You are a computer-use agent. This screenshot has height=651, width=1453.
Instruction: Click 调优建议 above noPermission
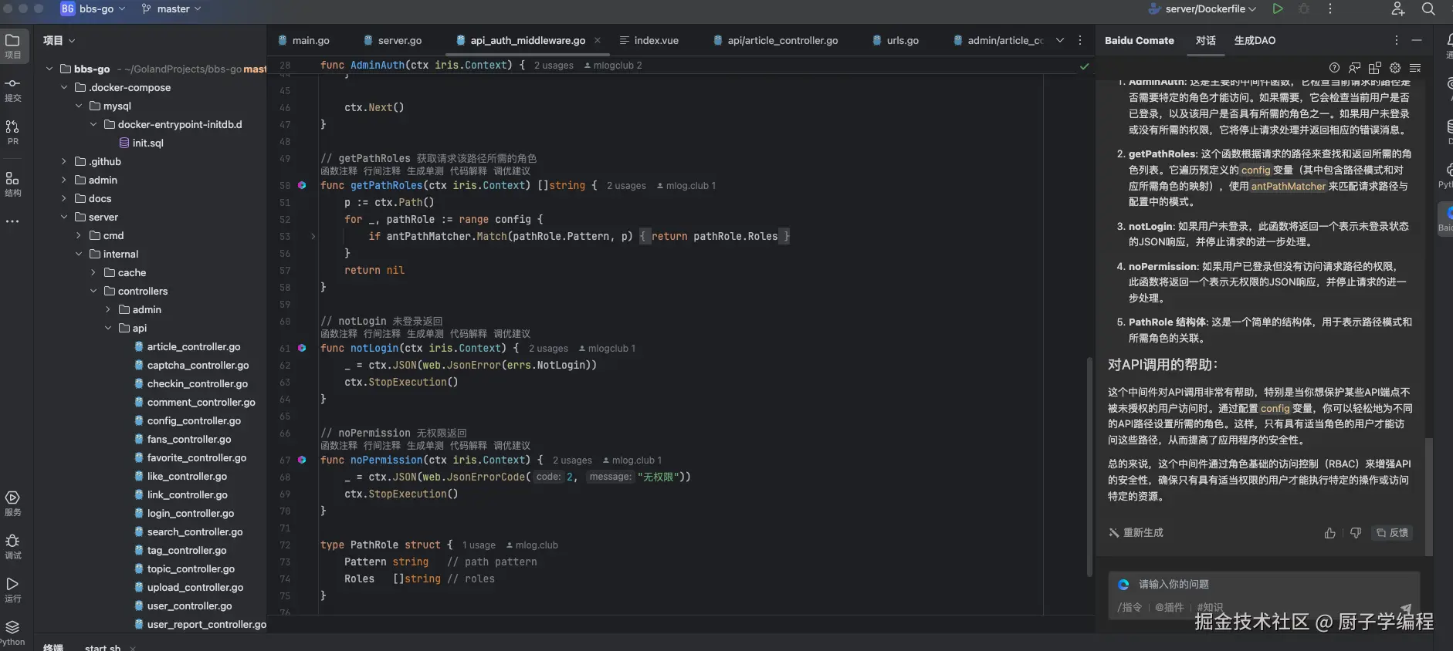click(x=512, y=446)
